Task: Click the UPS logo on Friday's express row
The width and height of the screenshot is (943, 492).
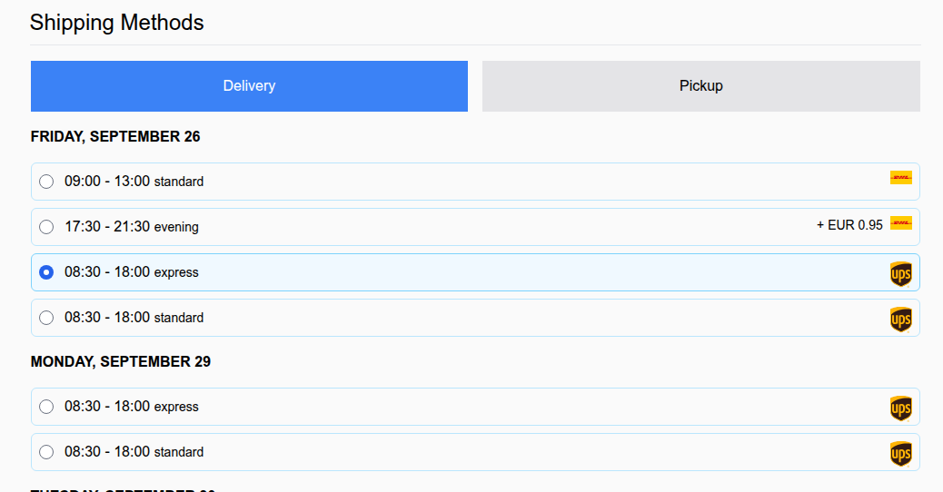Action: point(900,273)
